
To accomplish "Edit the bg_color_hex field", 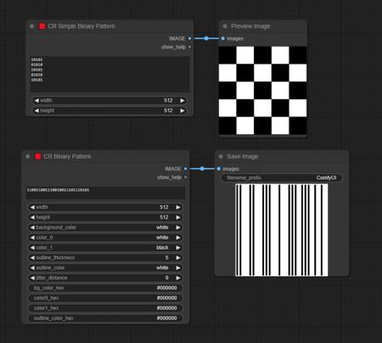I will [x=105, y=288].
